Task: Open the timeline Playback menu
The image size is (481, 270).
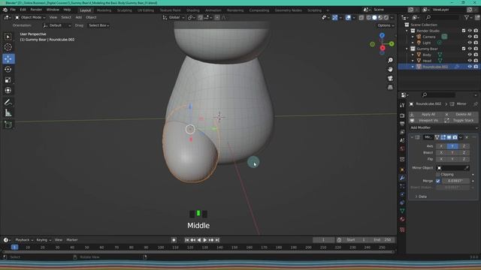Action: point(23,240)
